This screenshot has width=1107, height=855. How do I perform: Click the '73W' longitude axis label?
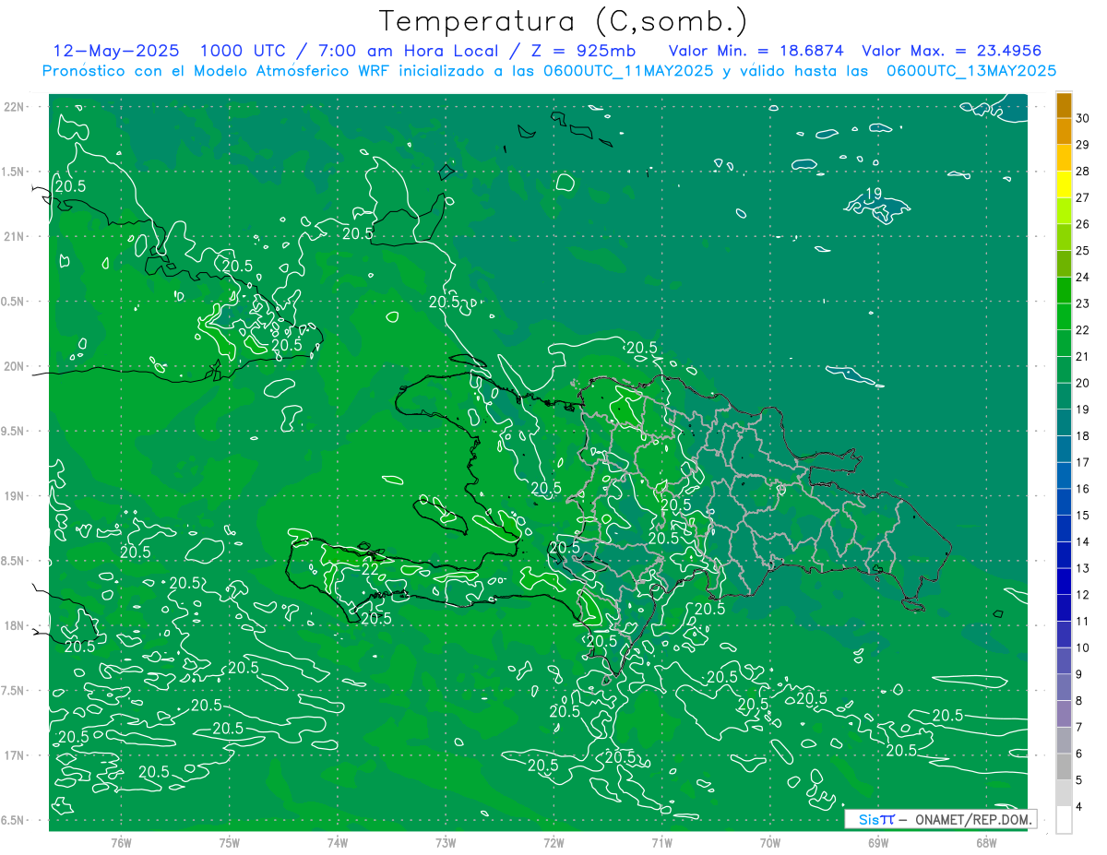446,841
